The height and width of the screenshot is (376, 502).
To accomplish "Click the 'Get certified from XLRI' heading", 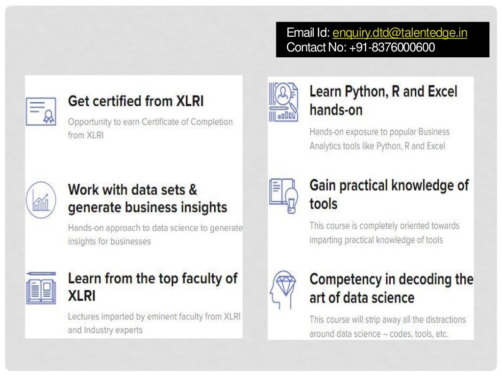I will (x=135, y=101).
